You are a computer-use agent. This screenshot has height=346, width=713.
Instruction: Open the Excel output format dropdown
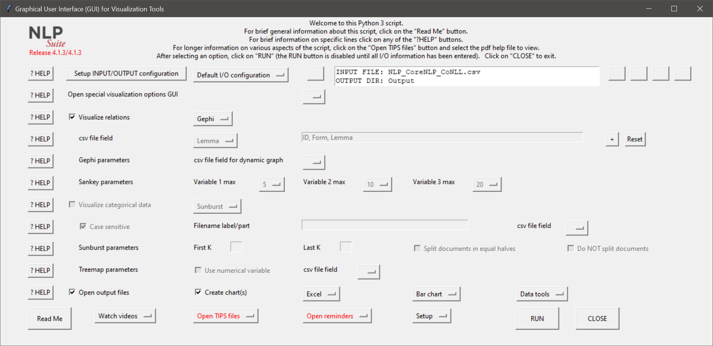coord(321,294)
